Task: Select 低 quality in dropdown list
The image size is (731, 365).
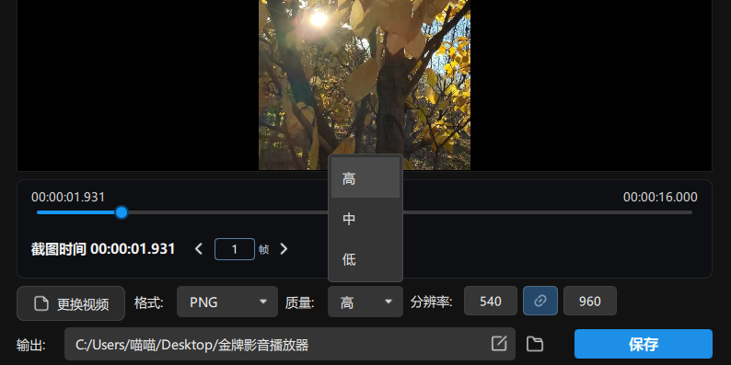Action: click(365, 259)
